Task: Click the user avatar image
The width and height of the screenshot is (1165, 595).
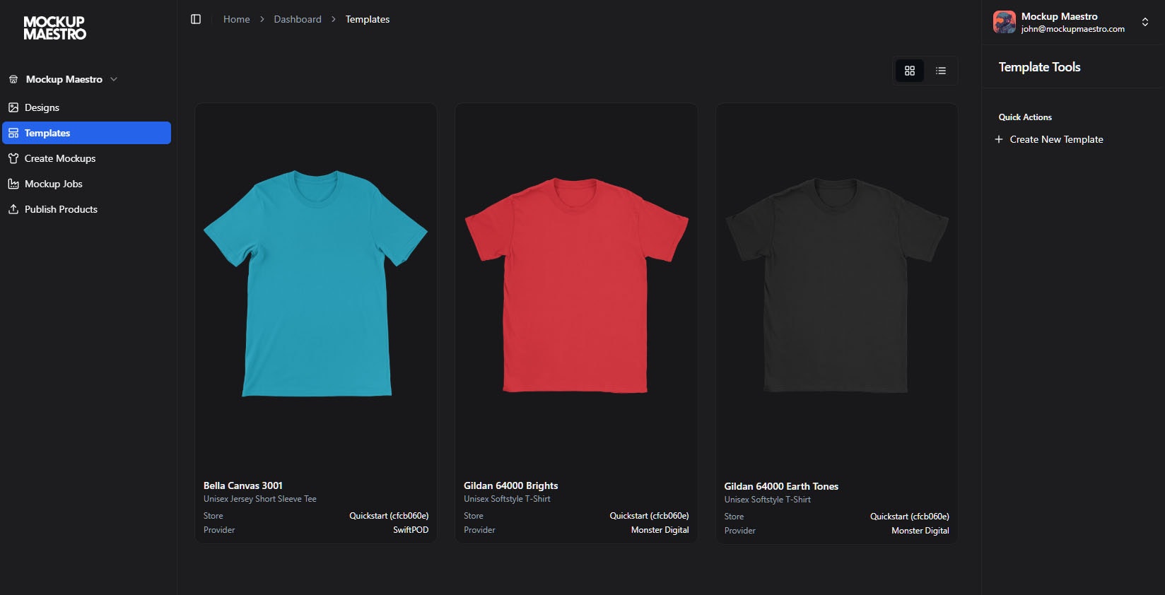Action: pos(1004,22)
